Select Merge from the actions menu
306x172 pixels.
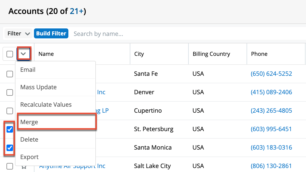[29, 122]
